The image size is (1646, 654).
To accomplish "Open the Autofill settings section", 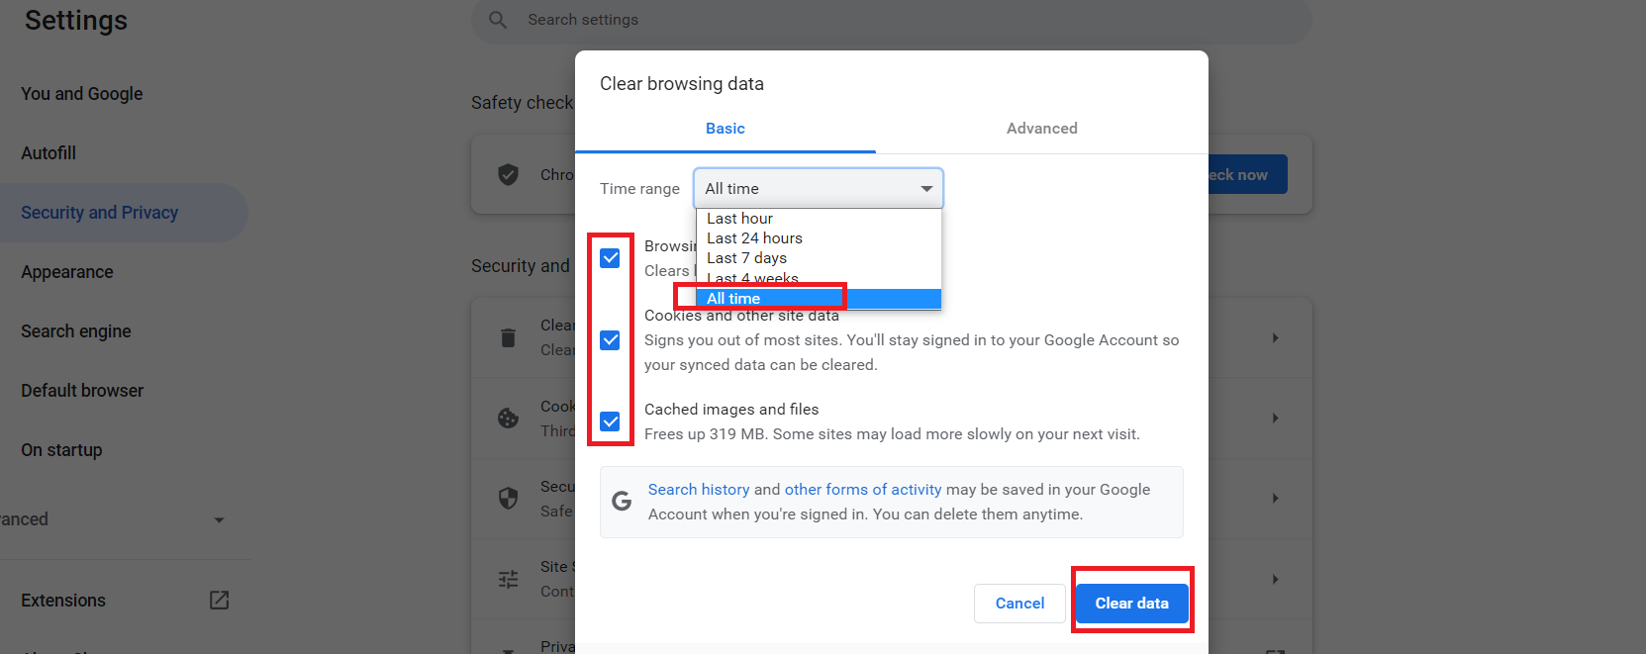I will [48, 153].
